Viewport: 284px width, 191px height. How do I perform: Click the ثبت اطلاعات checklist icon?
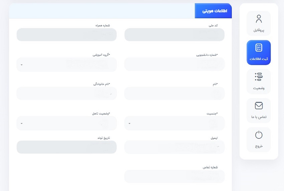pos(259,48)
